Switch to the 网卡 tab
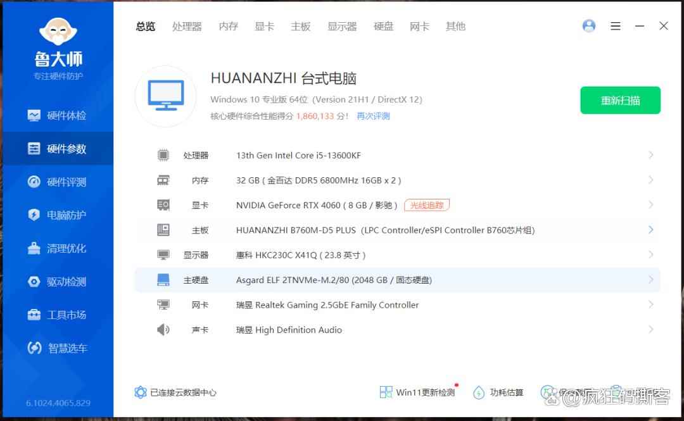The width and height of the screenshot is (684, 421). coord(420,27)
